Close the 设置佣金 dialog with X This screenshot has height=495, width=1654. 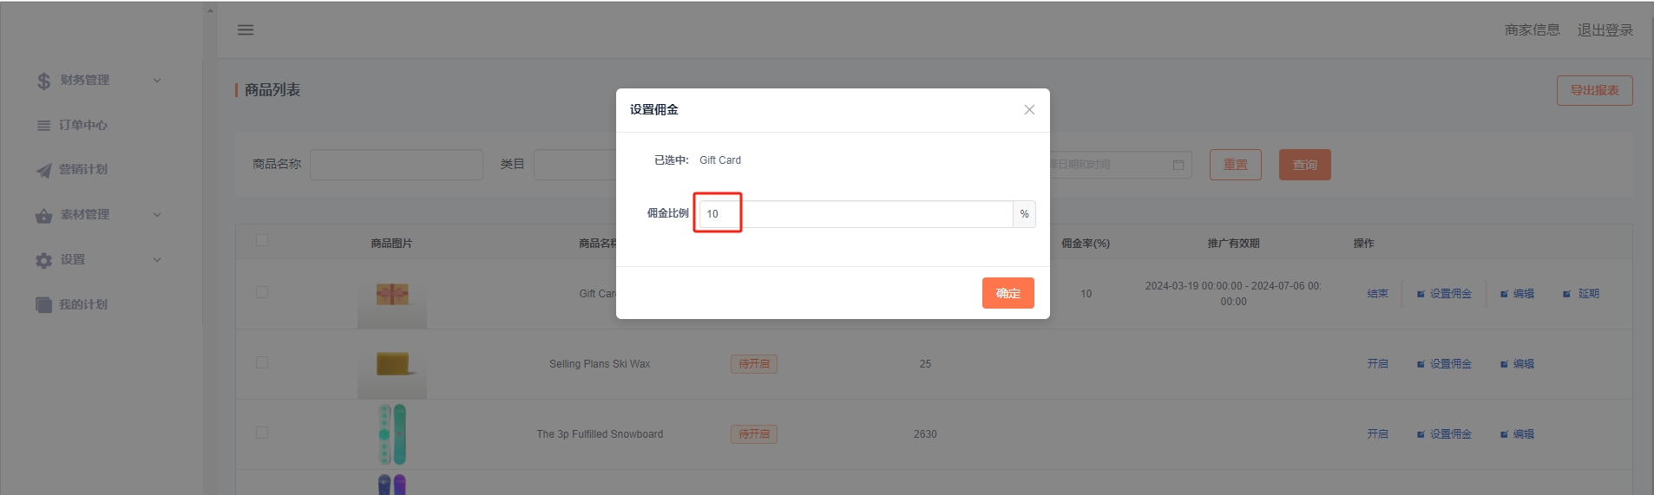[x=1029, y=109]
